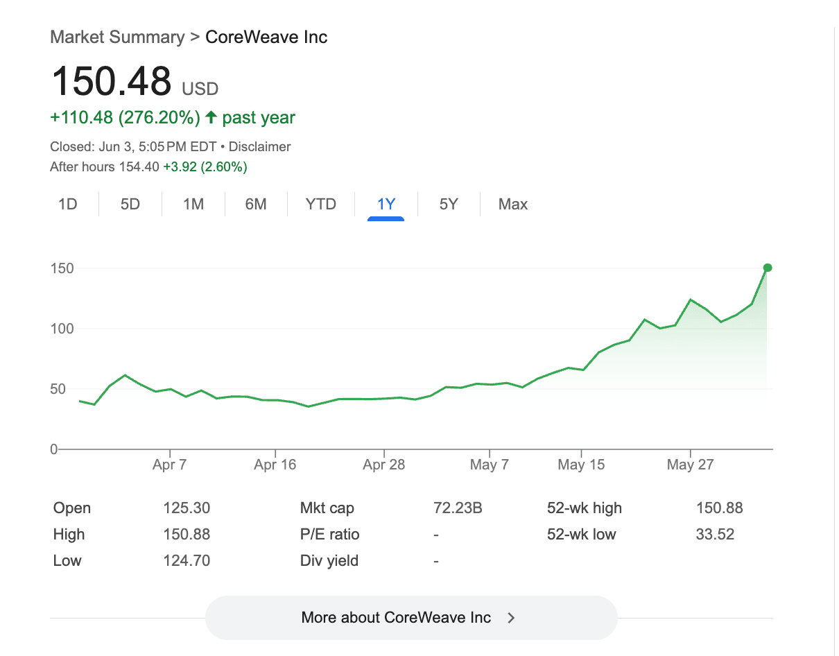The height and width of the screenshot is (656, 839).
Task: Click the Mkt cap value 72.23B
Action: pos(458,508)
